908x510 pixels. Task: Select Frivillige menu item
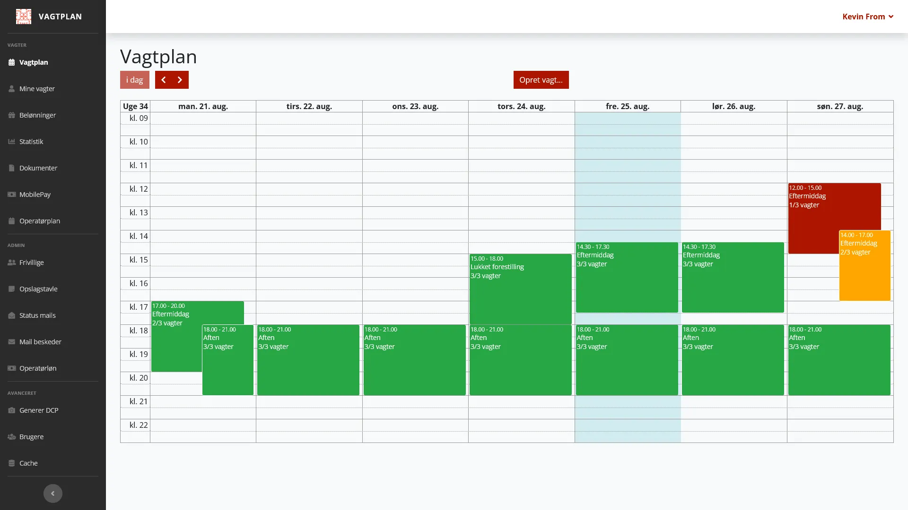click(53, 263)
